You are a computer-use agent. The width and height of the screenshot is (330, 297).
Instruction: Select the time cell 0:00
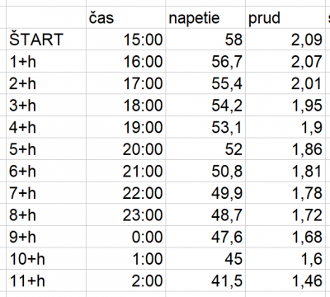[125, 237]
